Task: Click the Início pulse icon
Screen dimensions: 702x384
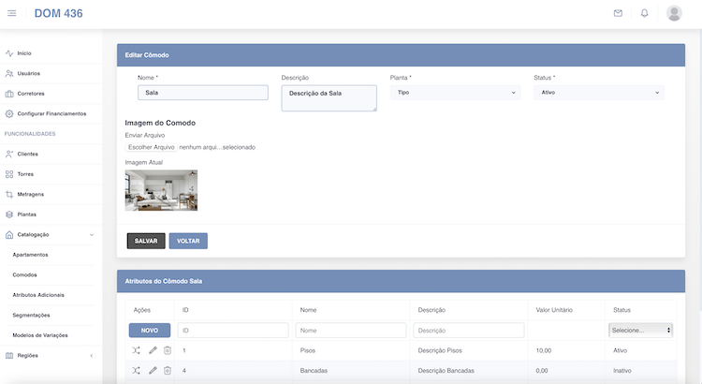Action: tap(9, 53)
